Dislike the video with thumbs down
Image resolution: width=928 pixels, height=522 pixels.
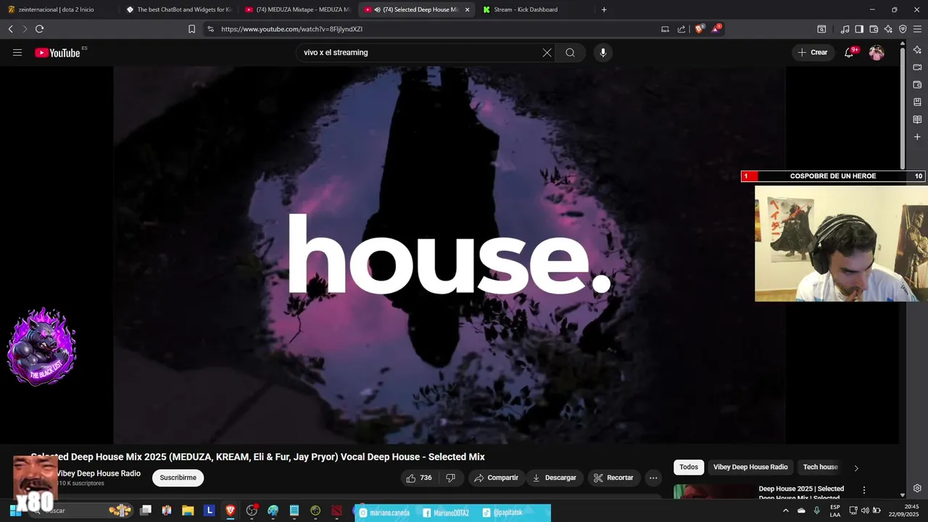pos(450,478)
